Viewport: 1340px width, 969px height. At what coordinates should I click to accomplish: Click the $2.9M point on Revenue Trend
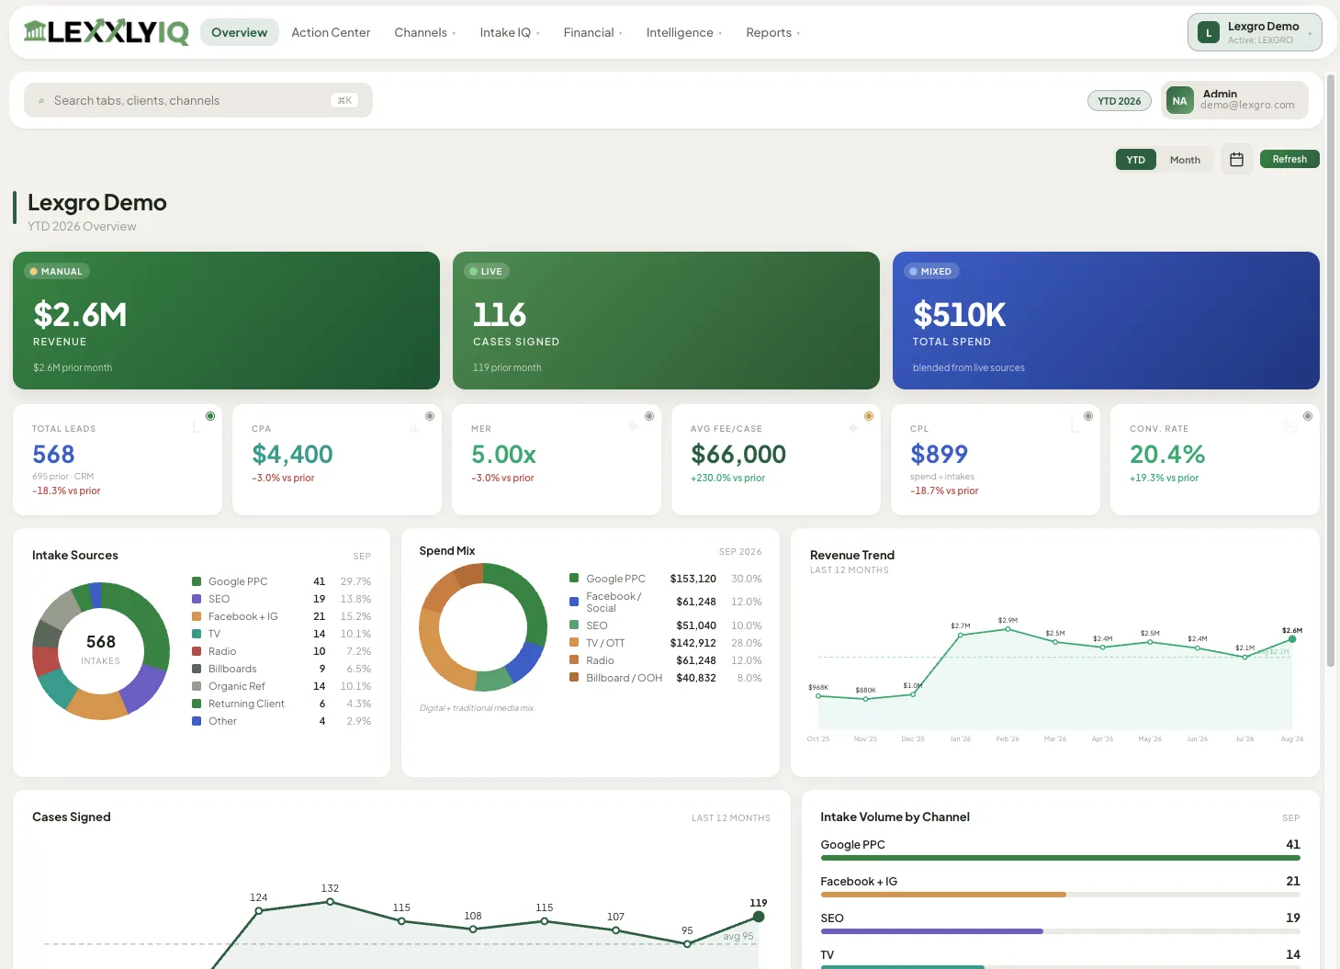click(1008, 629)
